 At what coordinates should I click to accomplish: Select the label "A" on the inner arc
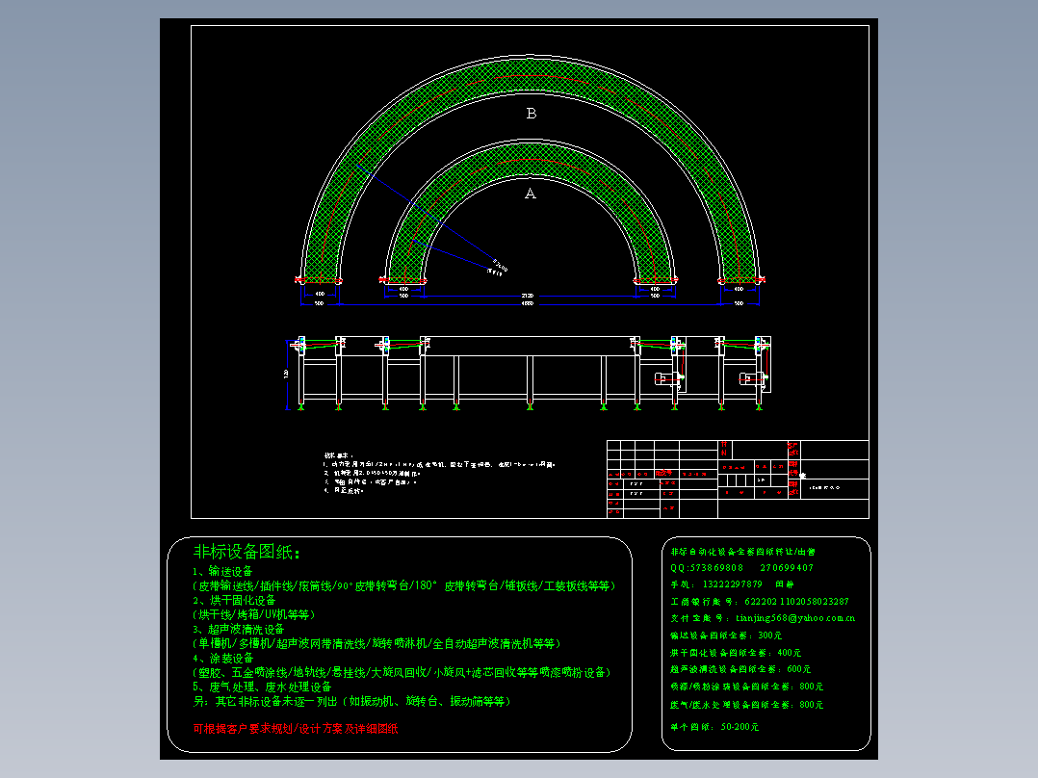pyautogui.click(x=530, y=193)
